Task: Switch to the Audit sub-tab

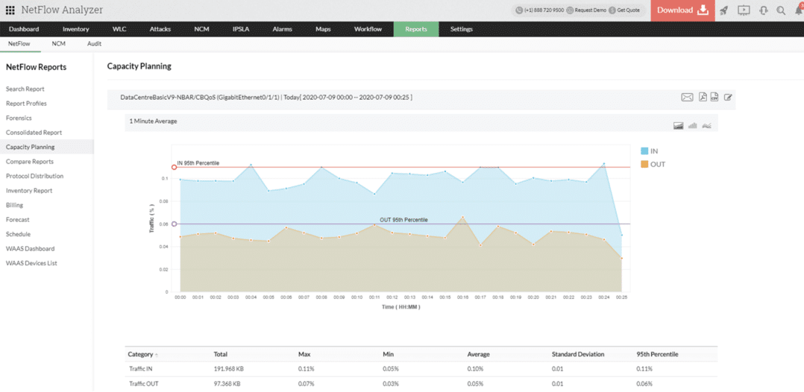Action: click(x=94, y=44)
